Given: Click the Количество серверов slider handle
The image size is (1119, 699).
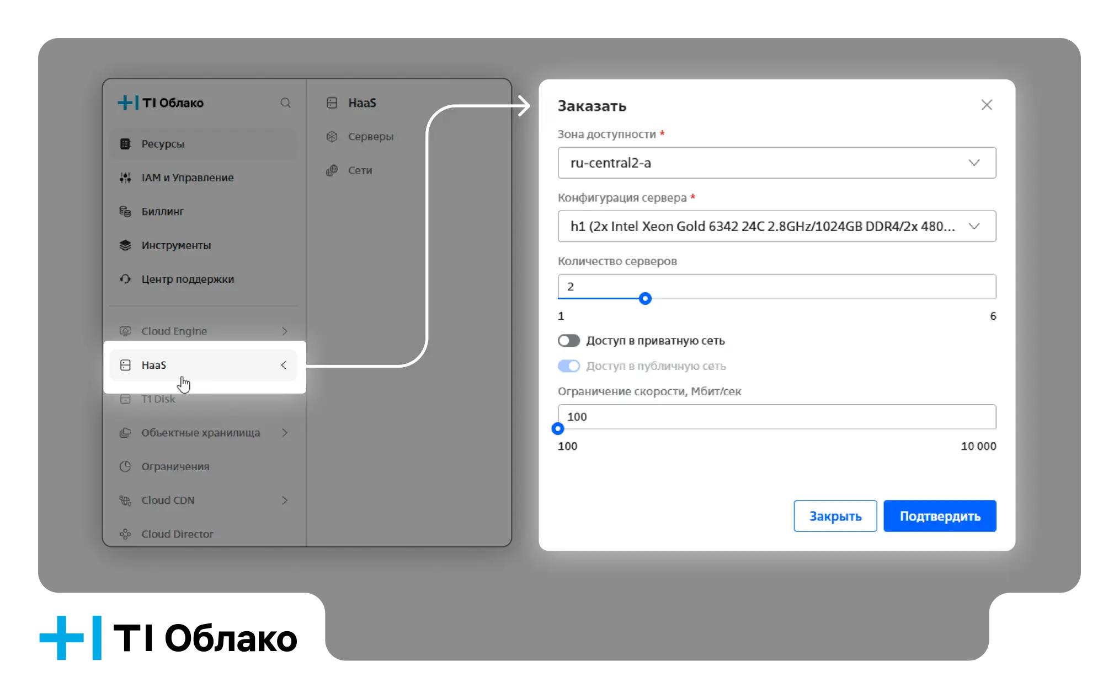Looking at the screenshot, I should pyautogui.click(x=645, y=299).
